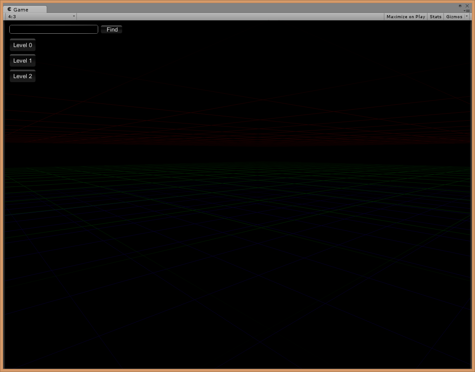This screenshot has width=475, height=372.
Task: Close the Game window with the X icon
Action: point(467,6)
